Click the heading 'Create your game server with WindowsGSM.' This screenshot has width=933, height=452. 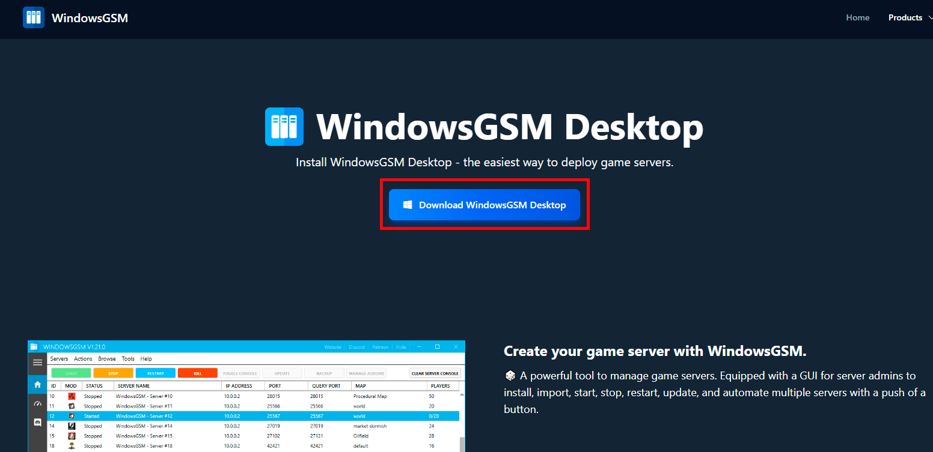pyautogui.click(x=655, y=351)
